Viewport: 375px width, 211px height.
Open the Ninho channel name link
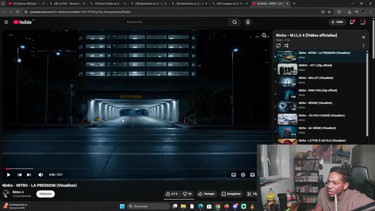click(16, 192)
